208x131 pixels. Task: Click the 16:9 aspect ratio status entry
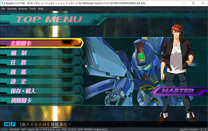23,129
